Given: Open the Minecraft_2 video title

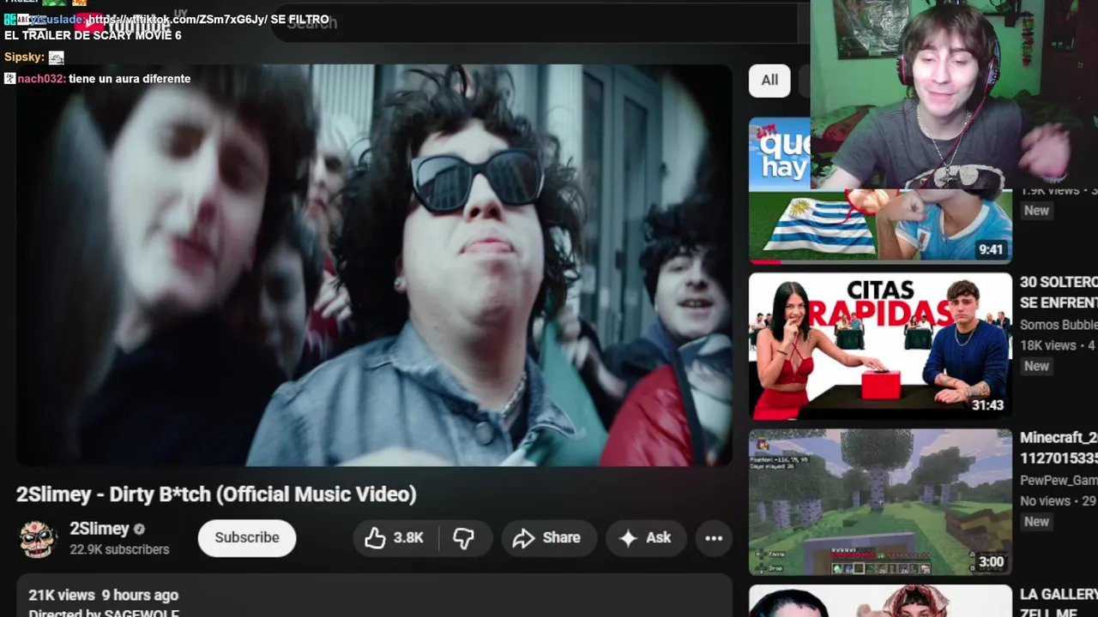Looking at the screenshot, I should tap(1059, 448).
